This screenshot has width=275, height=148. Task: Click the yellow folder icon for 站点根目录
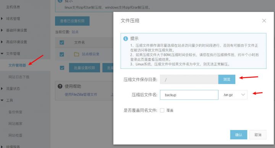pos(76,54)
